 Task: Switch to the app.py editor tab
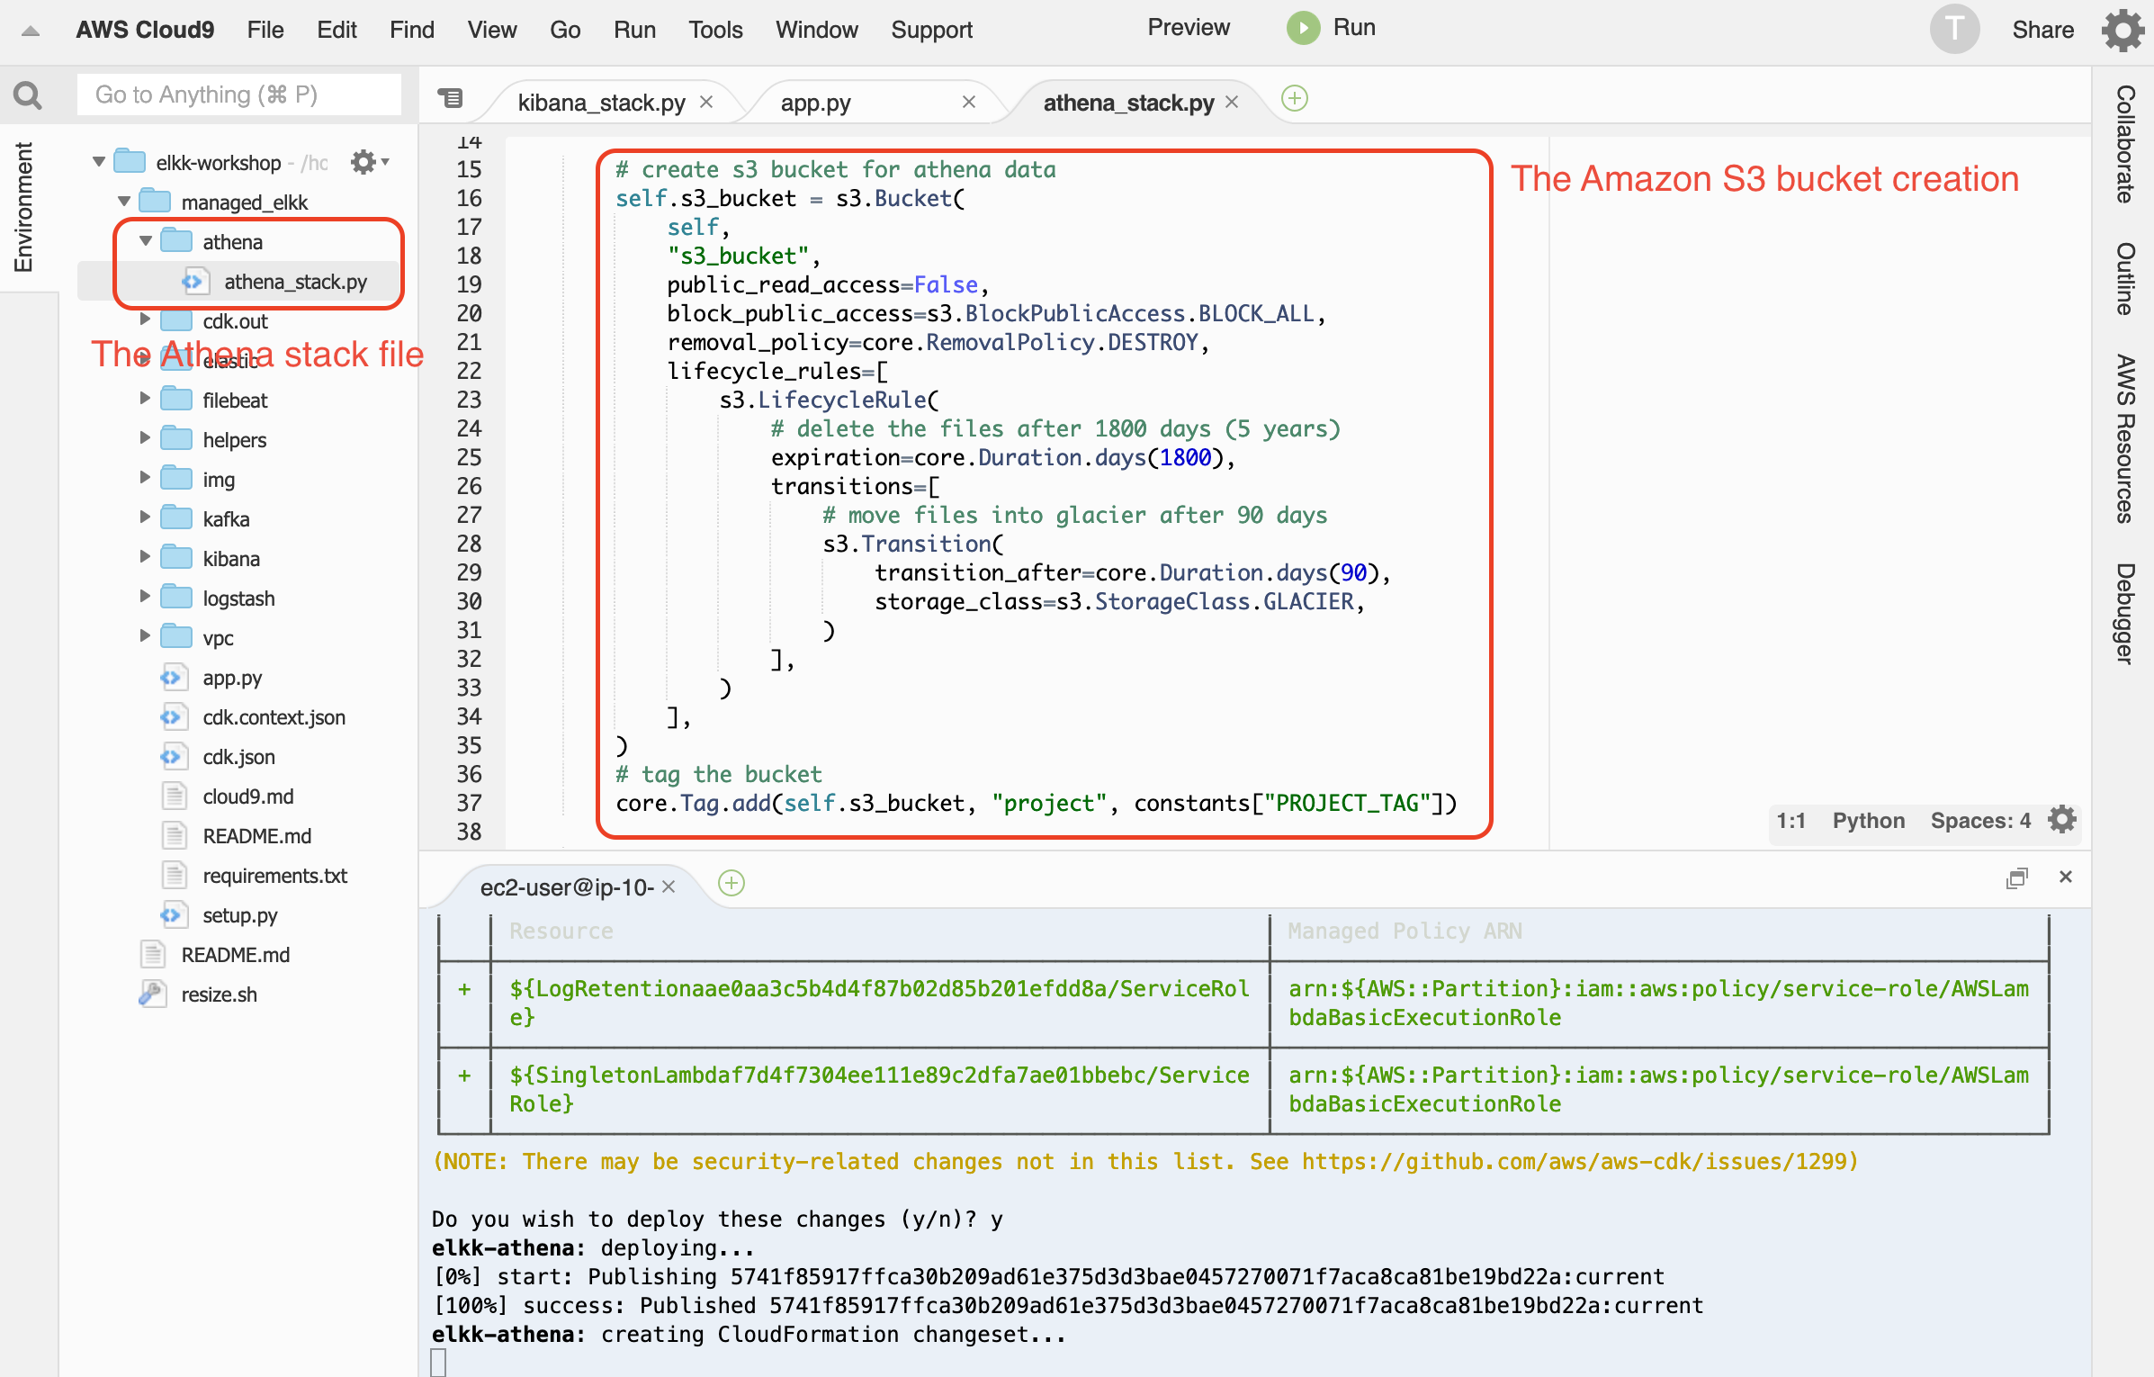pos(815,103)
